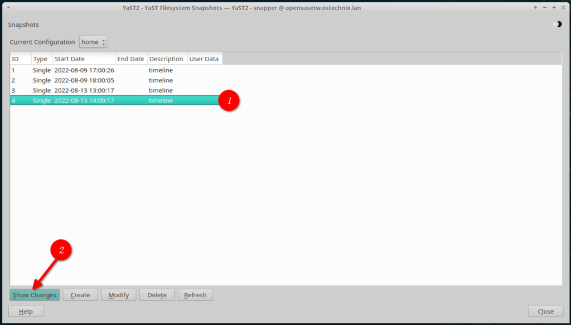The height and width of the screenshot is (325, 571).
Task: Show Changes for the selected snapshot
Action: tap(34, 294)
